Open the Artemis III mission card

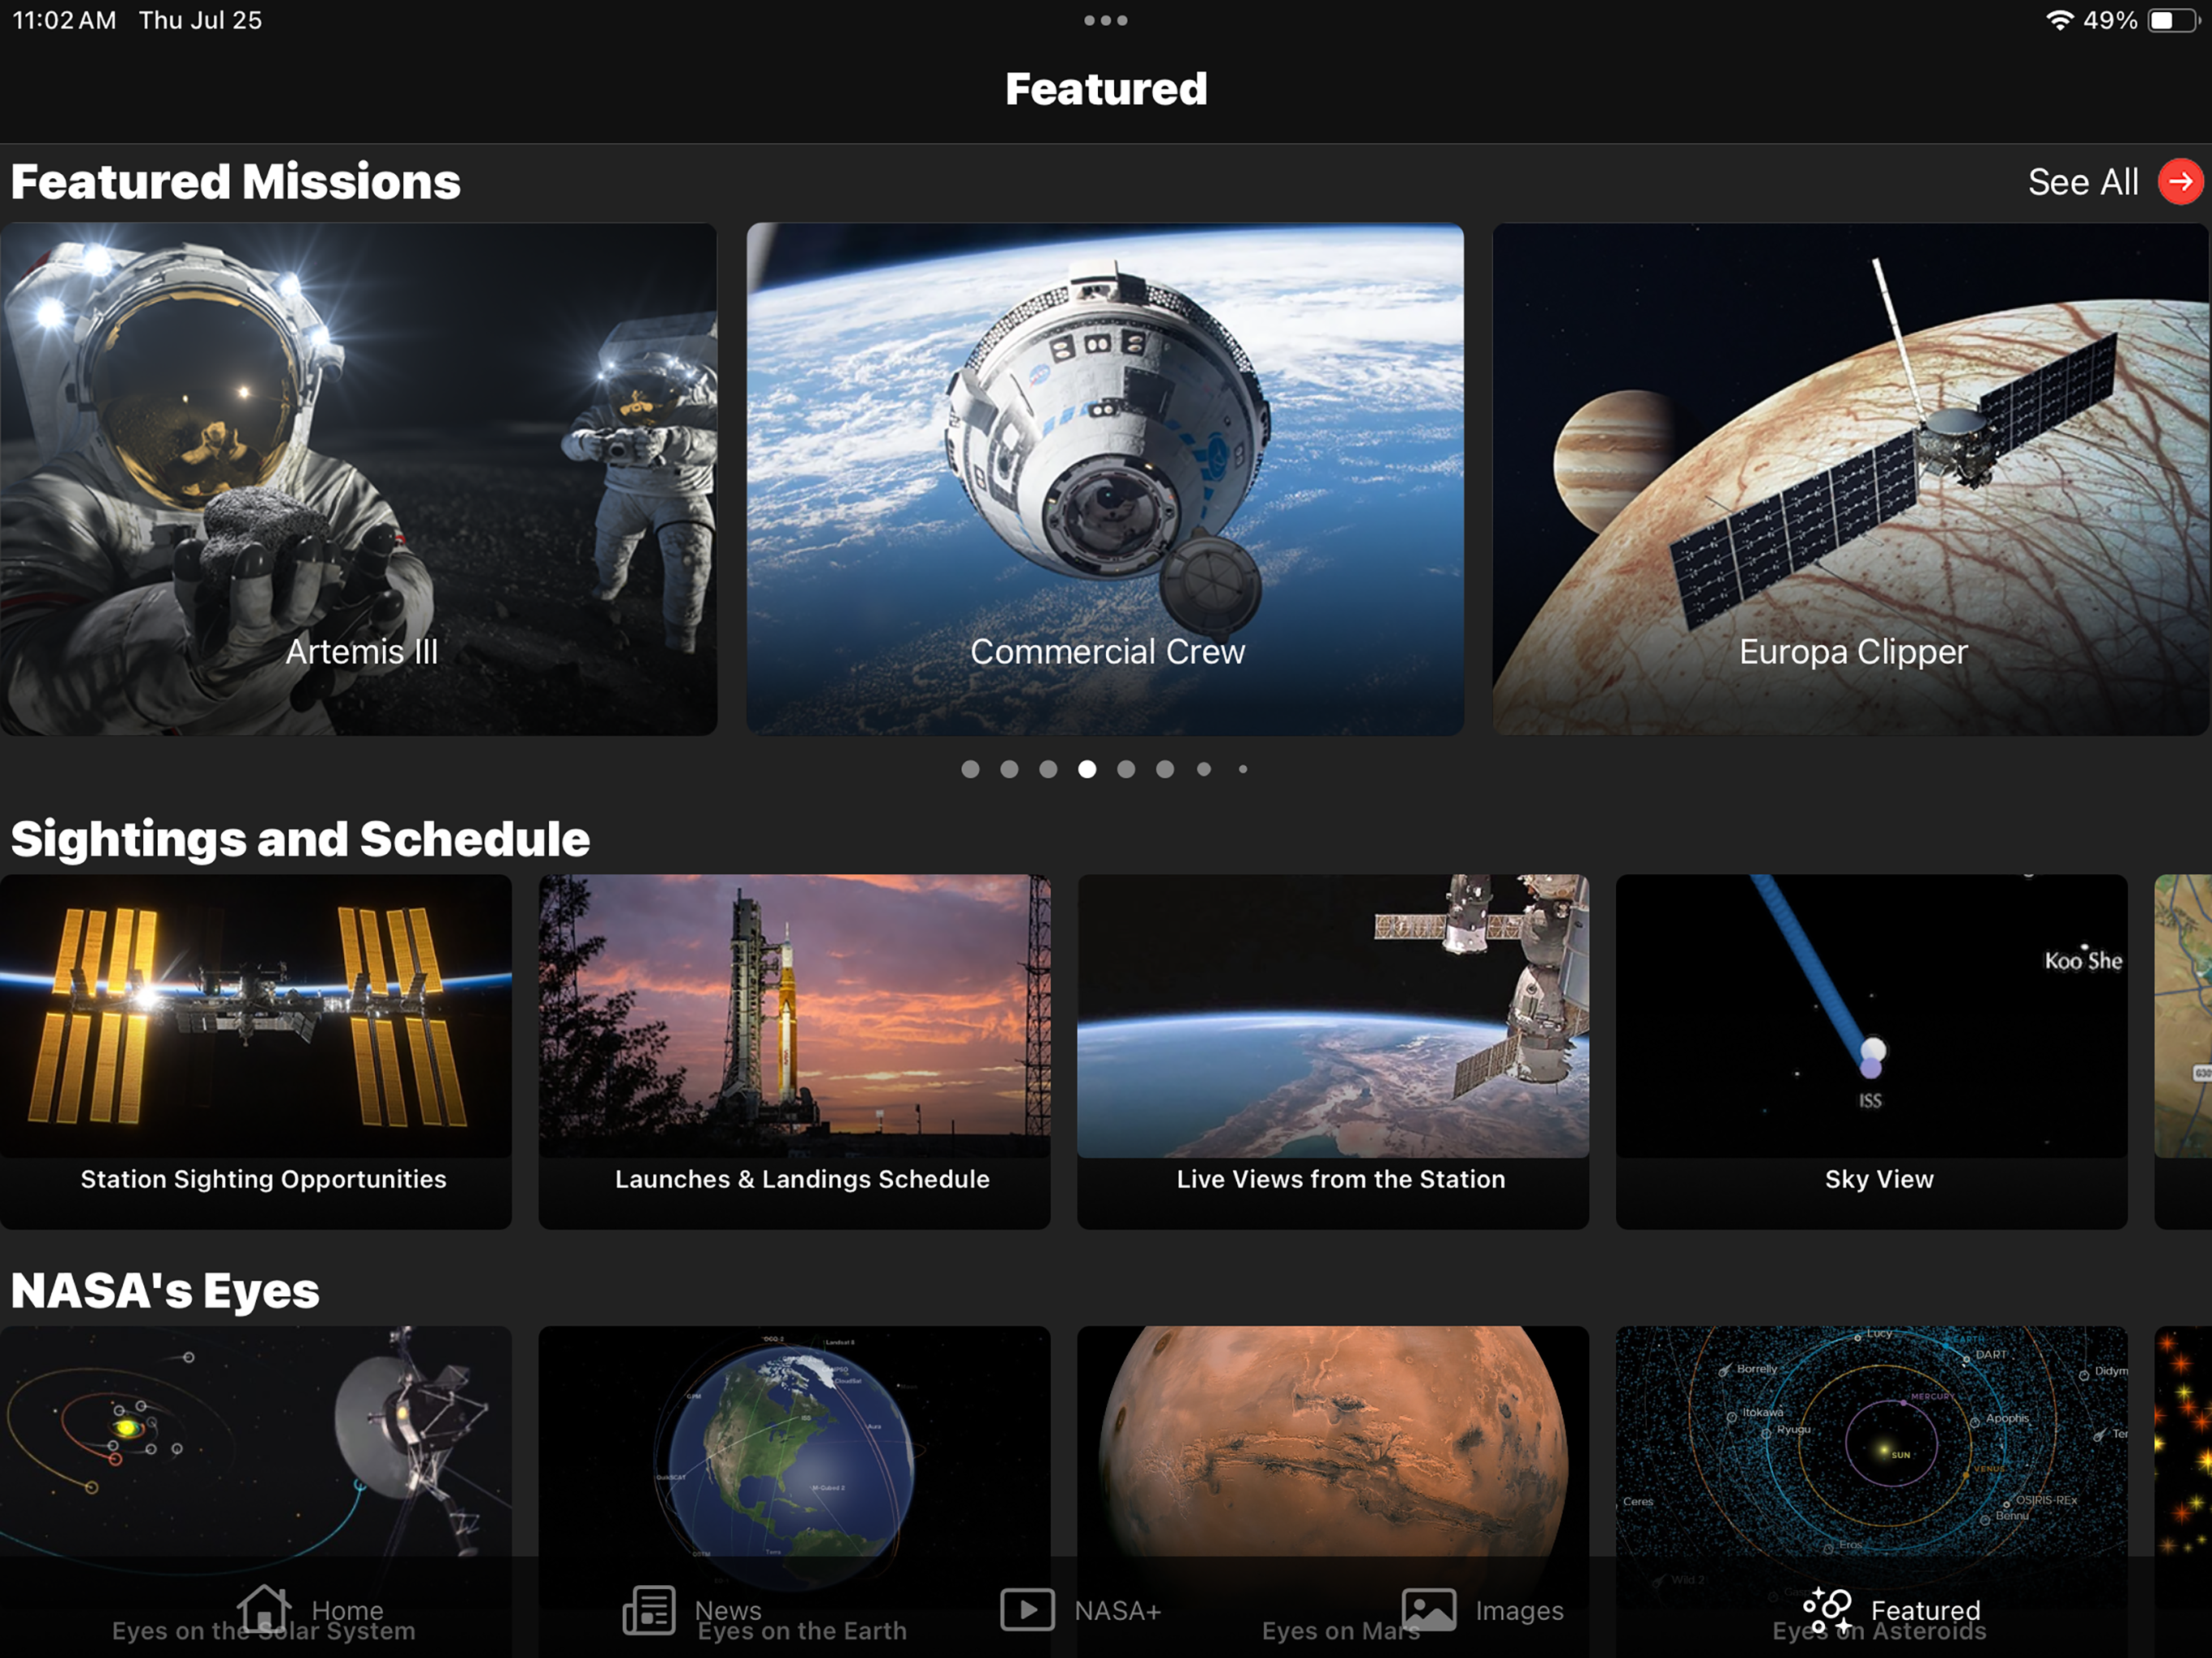[358, 479]
